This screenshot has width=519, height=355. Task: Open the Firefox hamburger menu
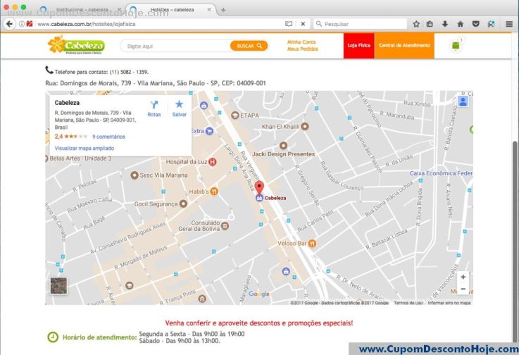coord(509,24)
